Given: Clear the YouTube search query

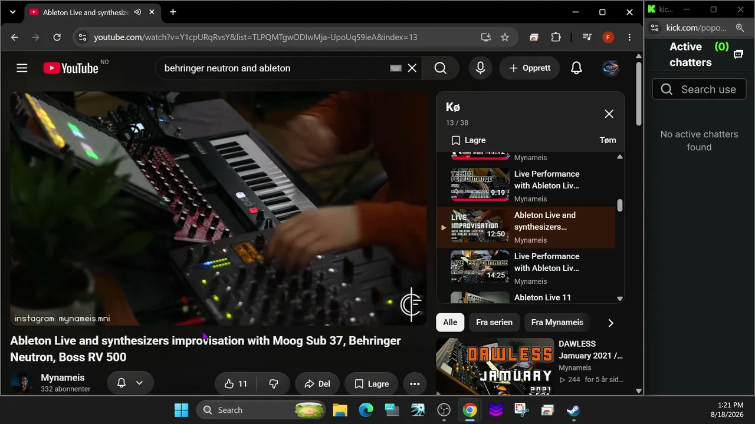Looking at the screenshot, I should pos(412,68).
